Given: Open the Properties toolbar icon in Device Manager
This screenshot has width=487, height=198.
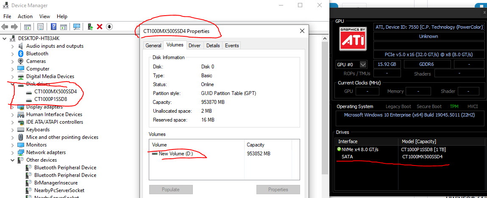Looking at the screenshot, I should coord(41,27).
